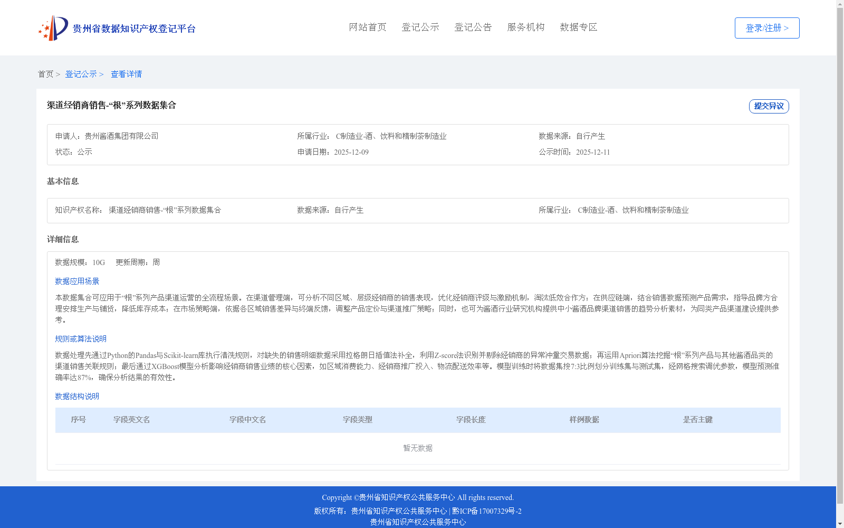The height and width of the screenshot is (528, 844).
Task: Click the 序号 column header
Action: [x=79, y=420]
